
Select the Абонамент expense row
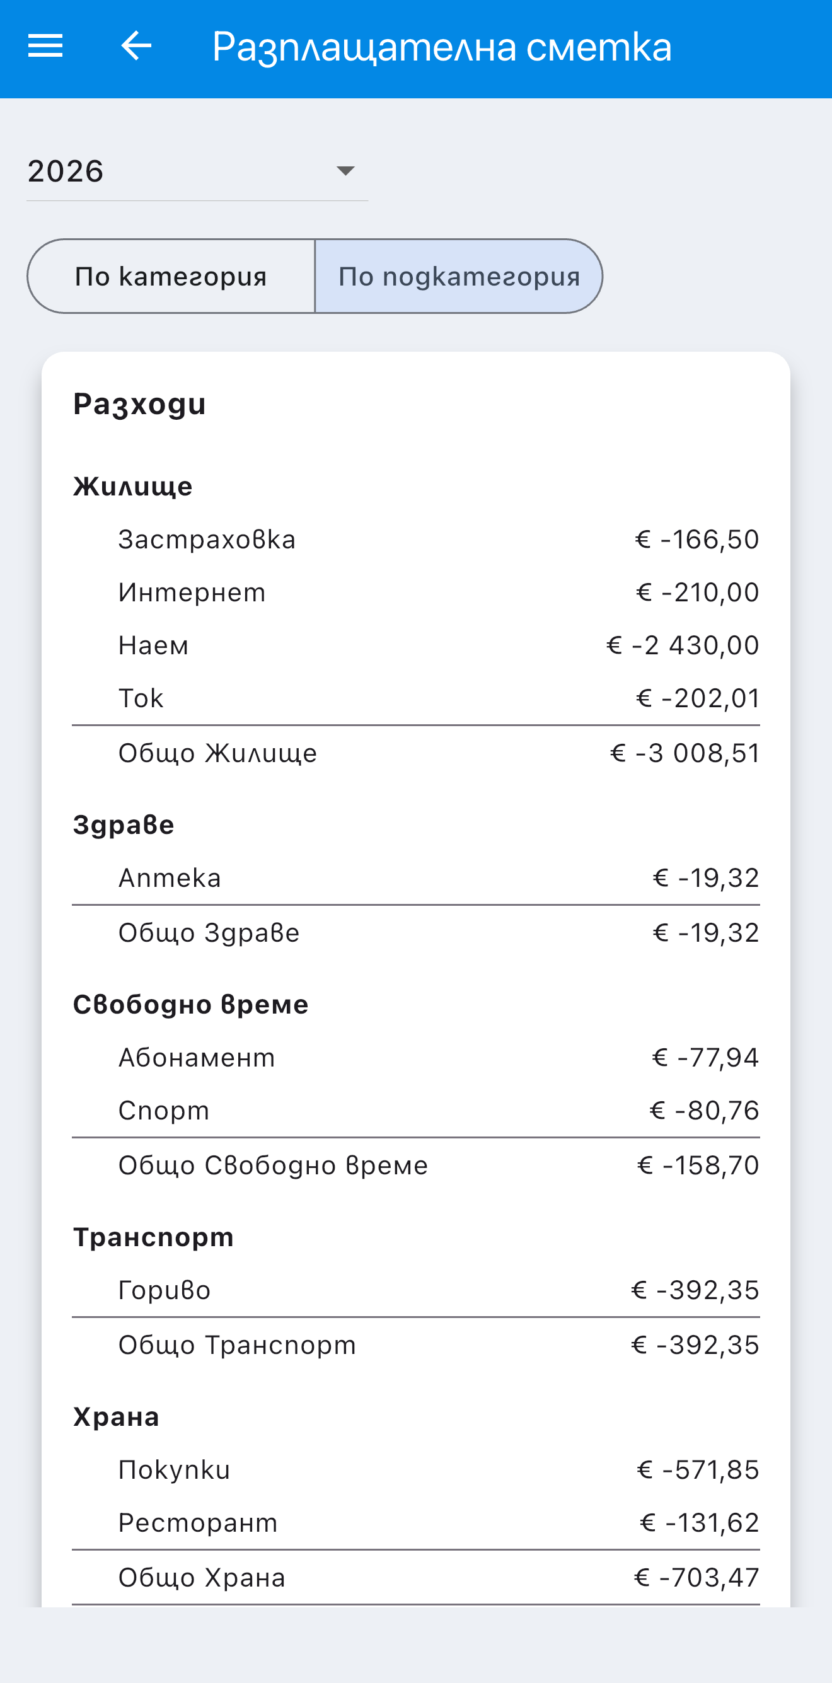point(416,1058)
